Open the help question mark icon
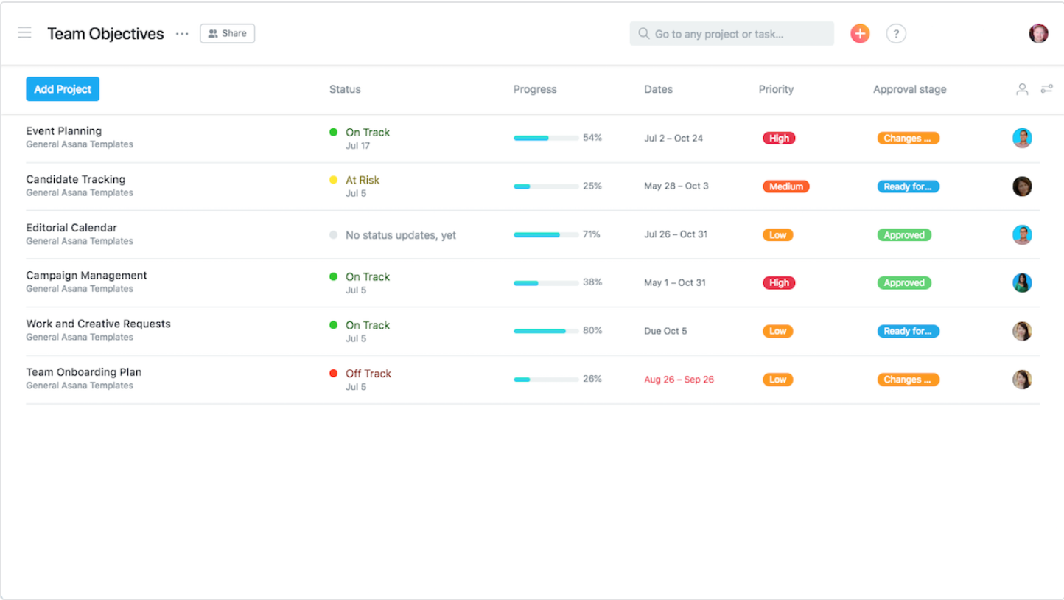The width and height of the screenshot is (1064, 600). 896,33
